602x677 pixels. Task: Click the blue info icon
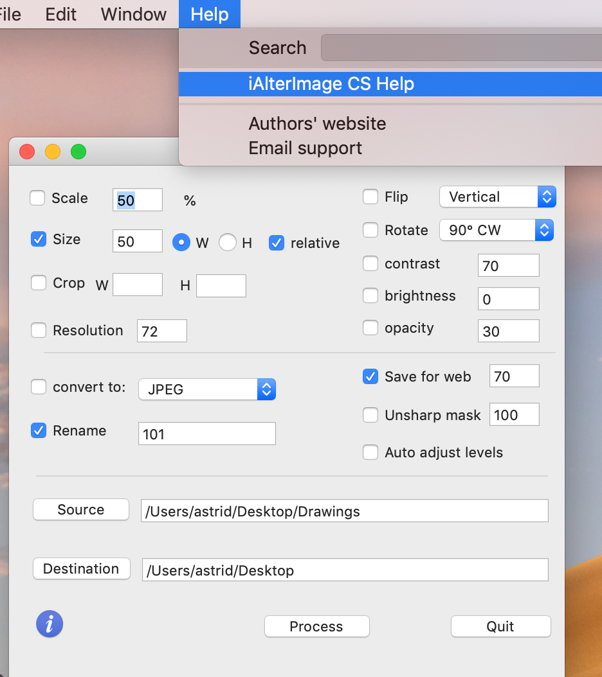pos(50,624)
